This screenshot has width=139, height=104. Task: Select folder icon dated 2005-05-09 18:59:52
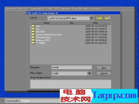tap(33, 29)
